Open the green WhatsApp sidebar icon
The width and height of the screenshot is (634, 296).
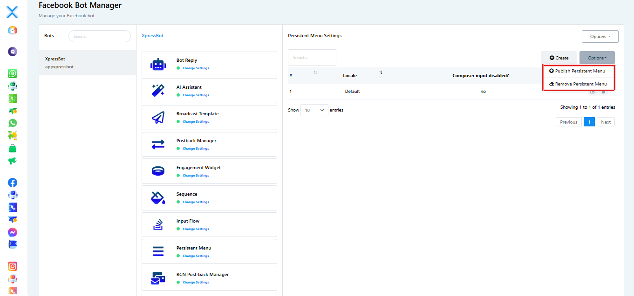coord(13,123)
